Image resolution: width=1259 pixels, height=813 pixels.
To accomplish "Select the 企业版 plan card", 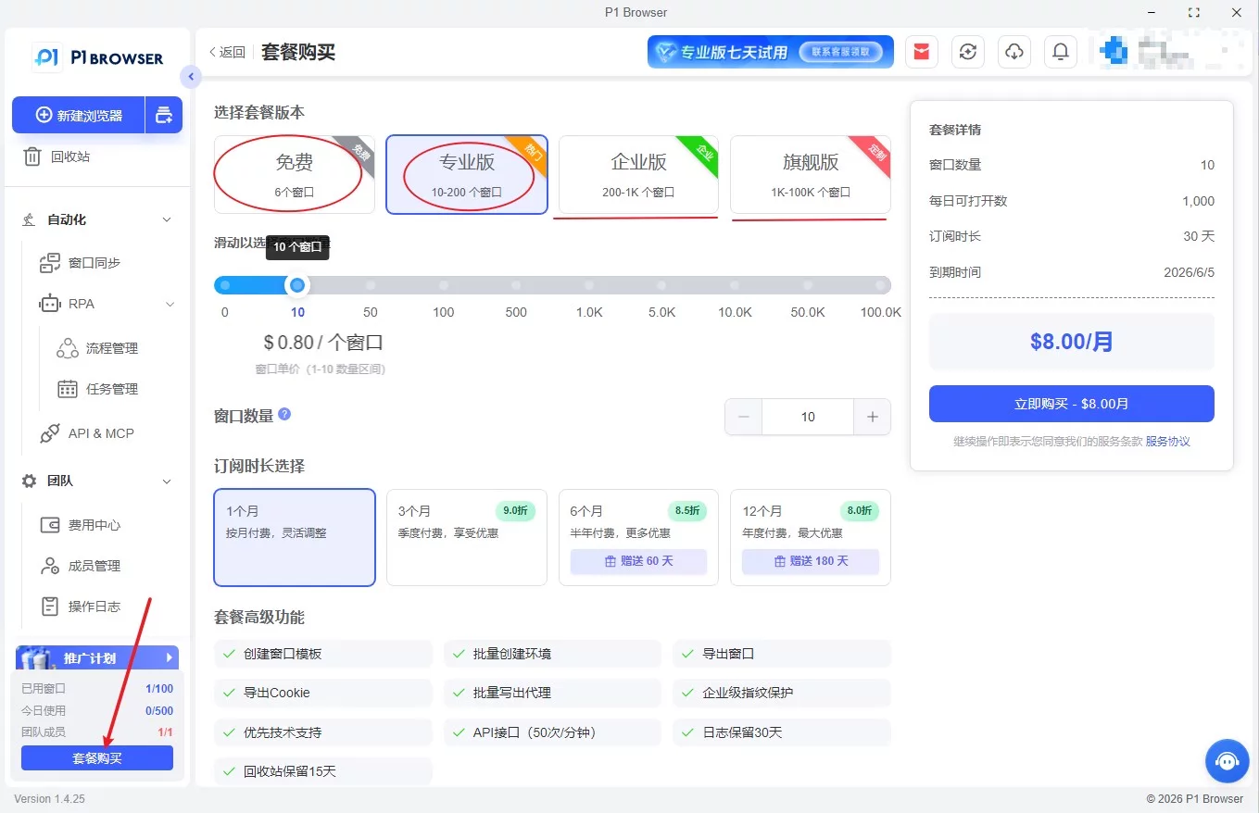I will [638, 175].
